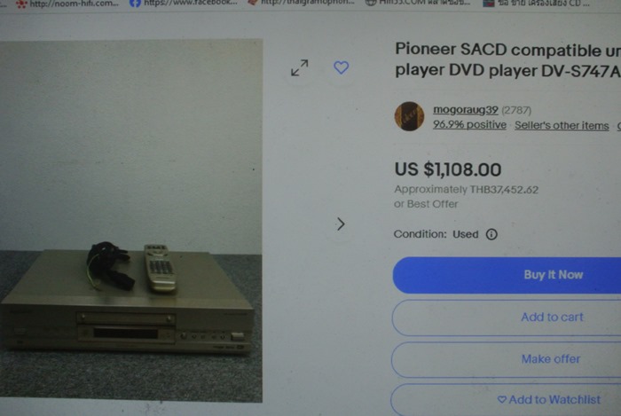The width and height of the screenshot is (621, 416).
Task: Open the Facebook bookmark in bookmarks bar
Action: (184, 4)
